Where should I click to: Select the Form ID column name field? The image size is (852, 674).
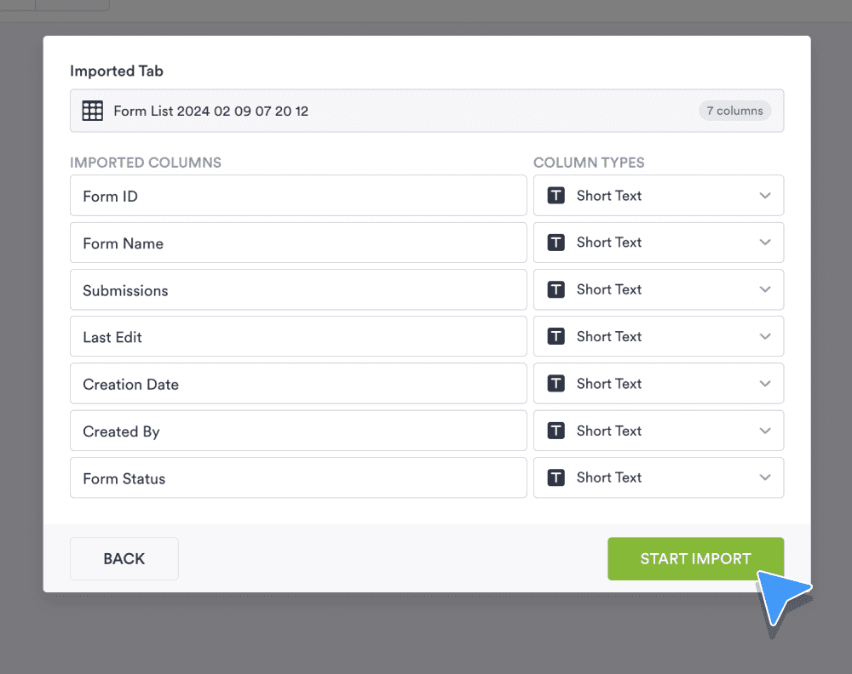pyautogui.click(x=298, y=195)
